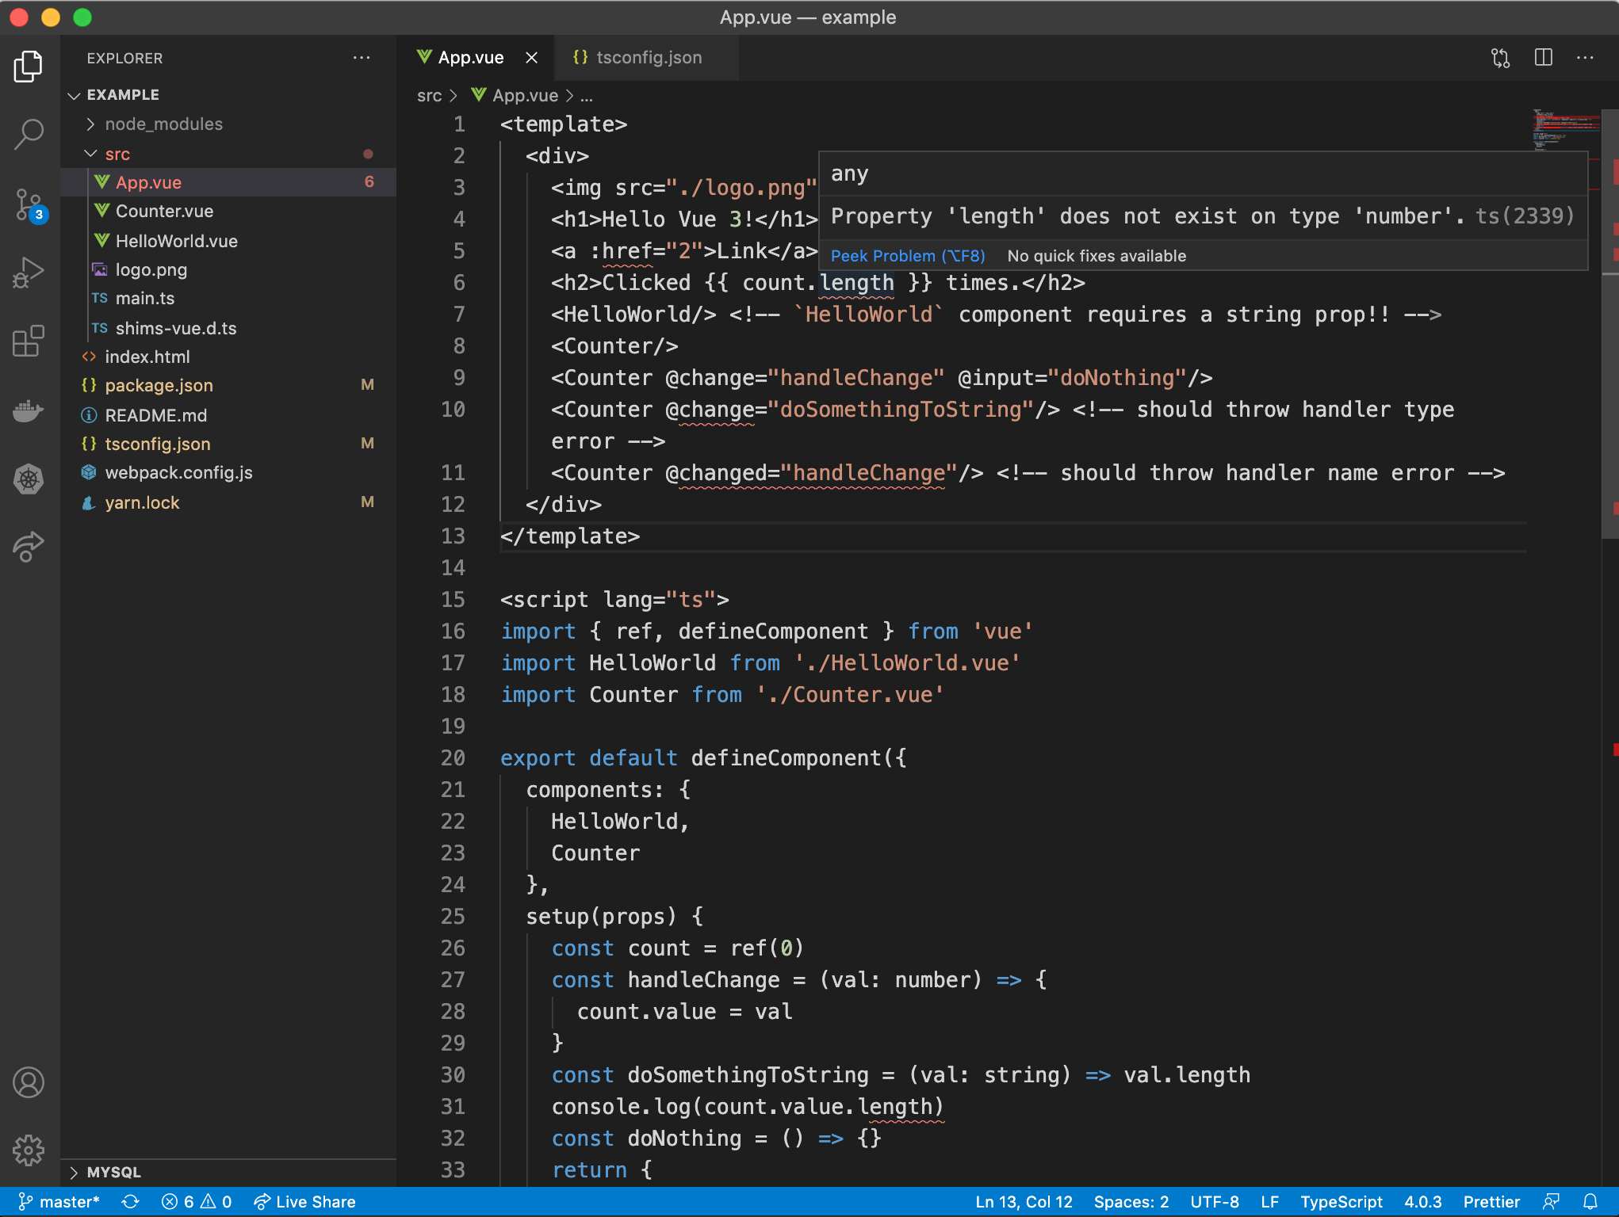Open the Docker view icon
Screen dimensions: 1619x1217
pyautogui.click(x=29, y=410)
